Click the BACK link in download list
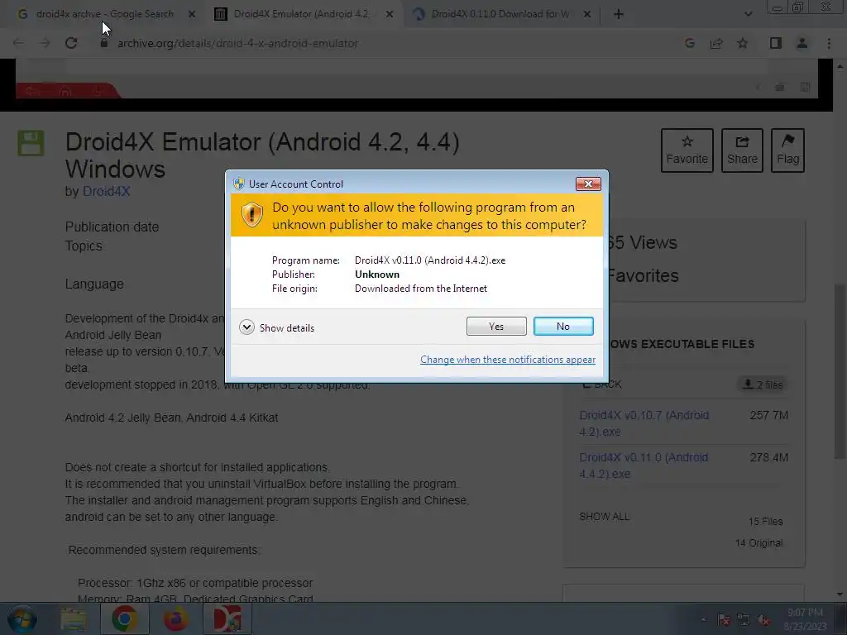 (x=602, y=384)
